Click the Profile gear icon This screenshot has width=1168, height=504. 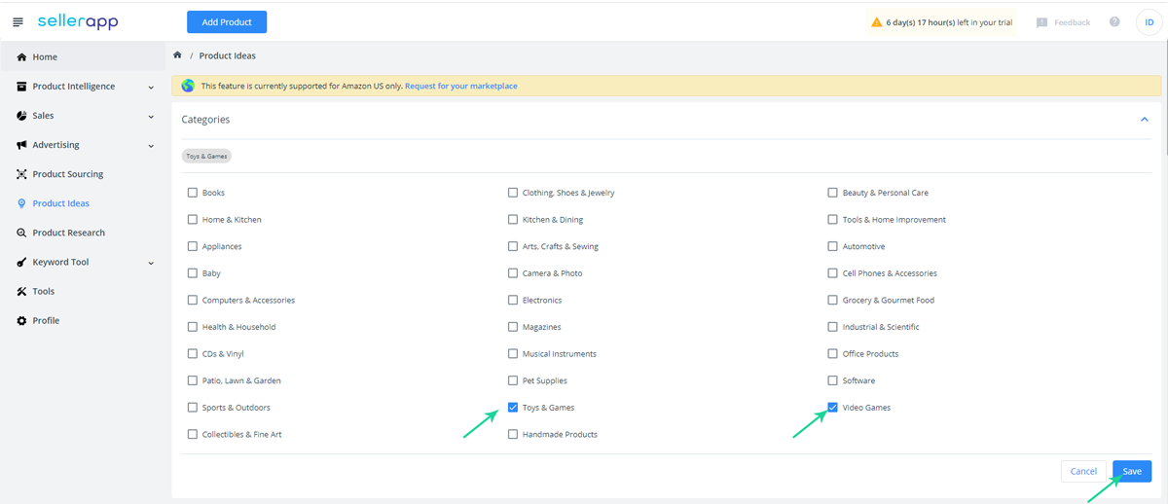click(22, 320)
